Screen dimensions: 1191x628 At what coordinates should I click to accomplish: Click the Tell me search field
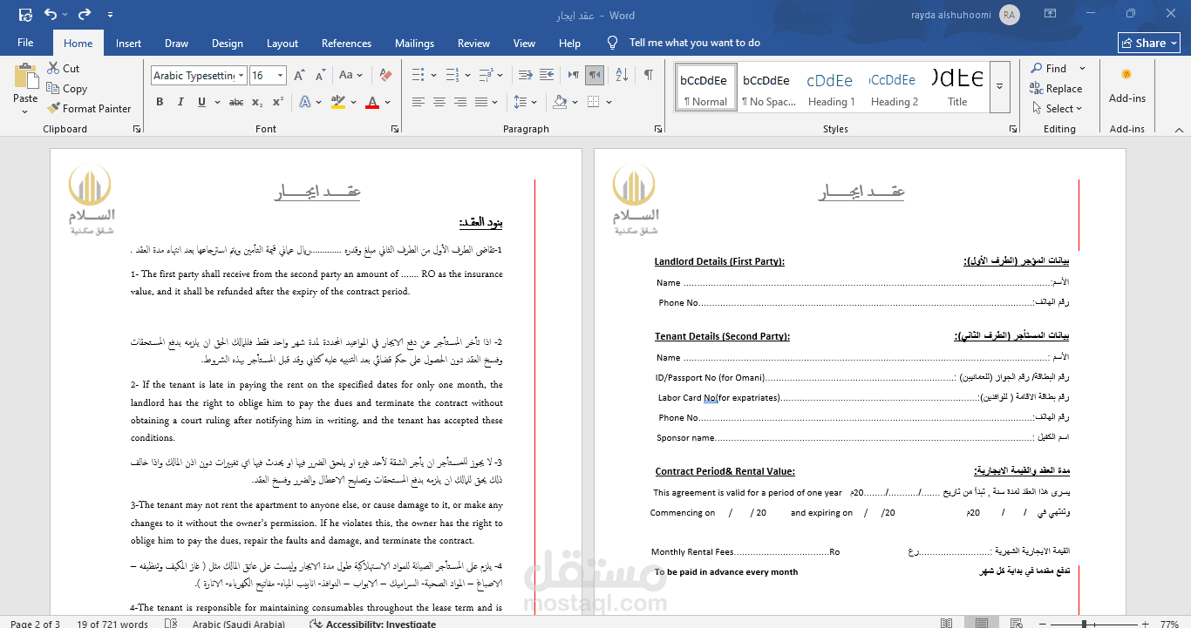[695, 43]
